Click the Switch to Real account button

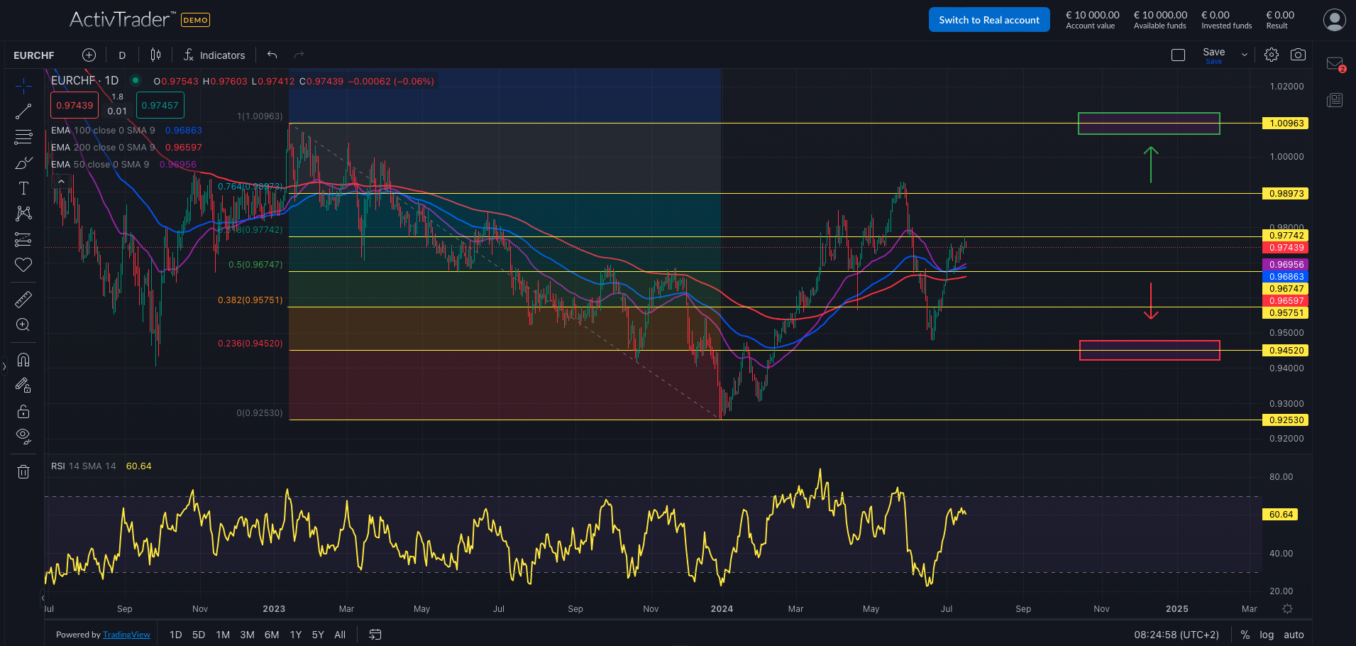[x=988, y=19]
